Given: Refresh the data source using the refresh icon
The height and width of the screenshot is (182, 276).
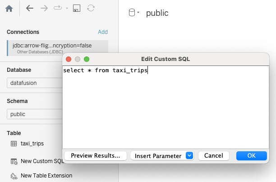Looking at the screenshot, I should click(x=91, y=8).
